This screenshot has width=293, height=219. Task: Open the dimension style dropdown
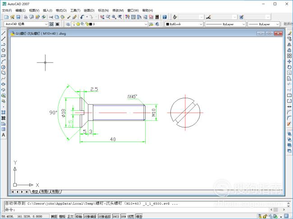224,17
